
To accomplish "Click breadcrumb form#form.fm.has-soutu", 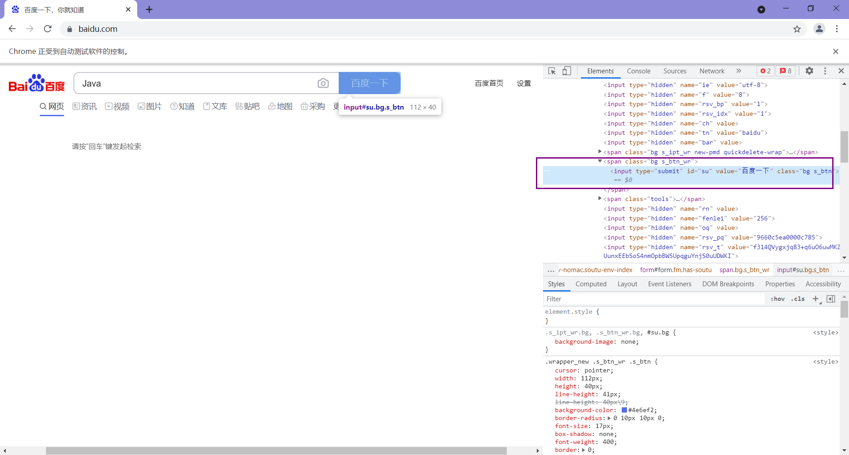I will click(x=676, y=270).
